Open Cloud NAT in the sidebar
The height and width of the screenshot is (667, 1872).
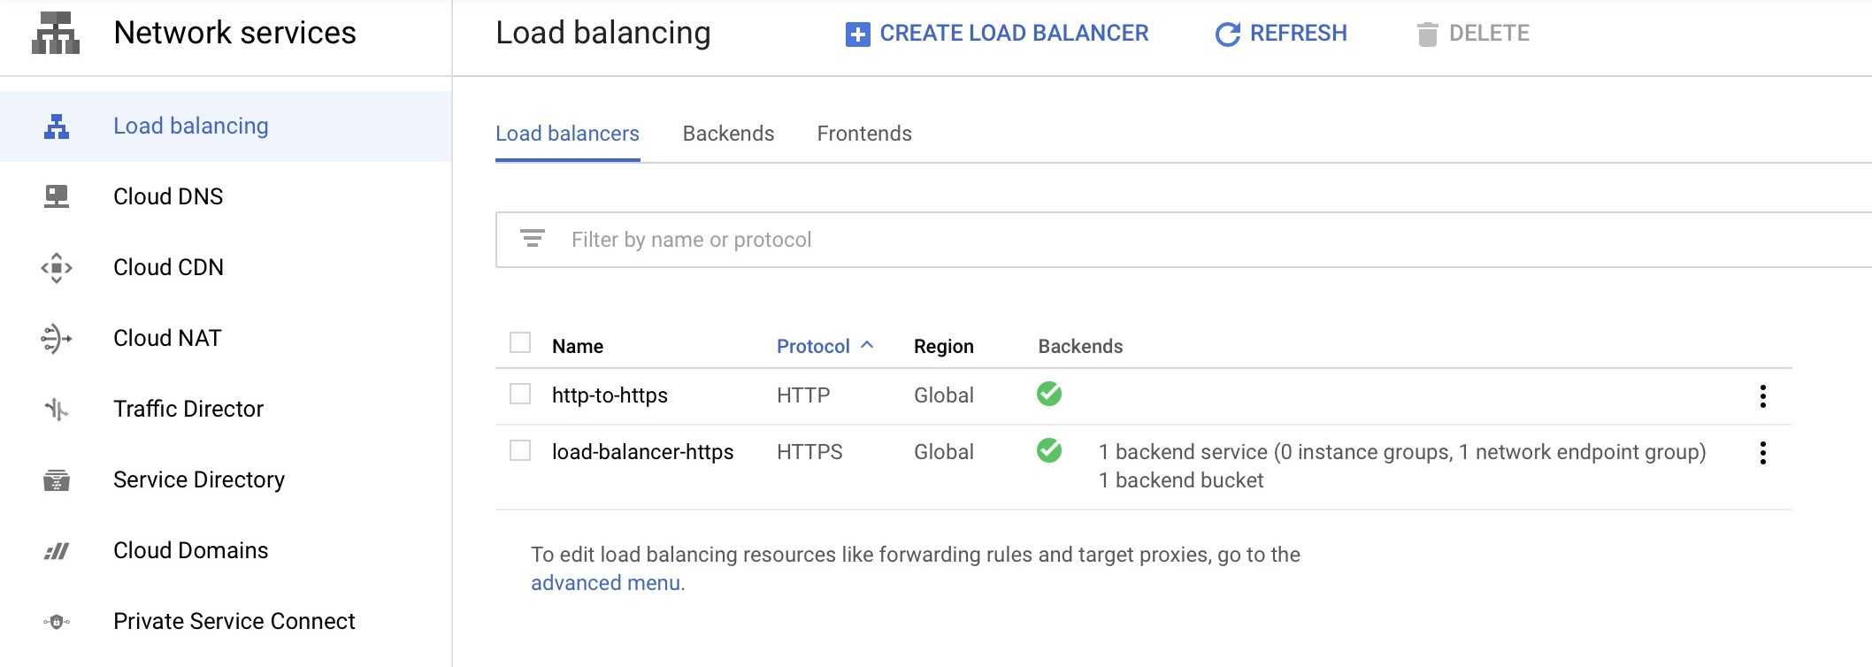click(x=226, y=338)
